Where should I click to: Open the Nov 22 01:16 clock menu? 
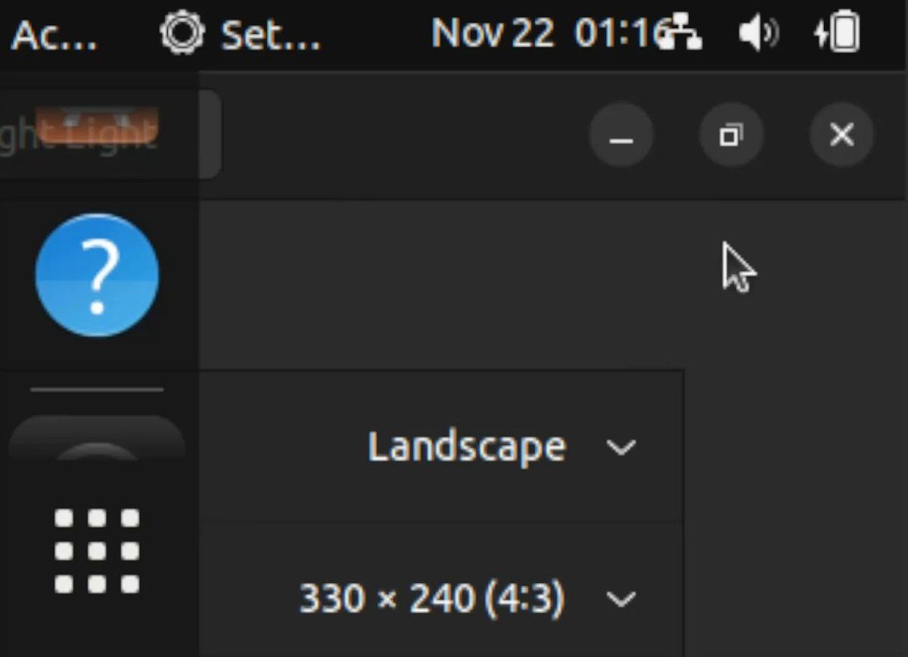click(543, 34)
